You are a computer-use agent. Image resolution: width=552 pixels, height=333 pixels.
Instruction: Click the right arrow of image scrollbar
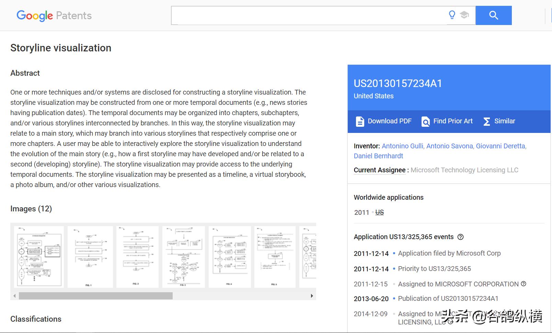point(312,296)
